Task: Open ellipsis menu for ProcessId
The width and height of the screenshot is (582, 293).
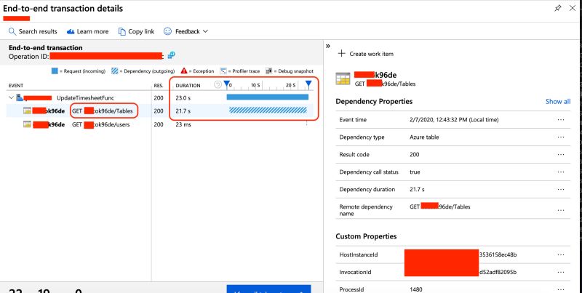Action: [x=561, y=289]
